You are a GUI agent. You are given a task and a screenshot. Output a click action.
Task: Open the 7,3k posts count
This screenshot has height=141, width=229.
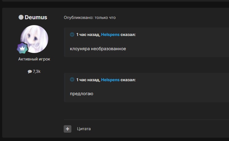[36, 72]
